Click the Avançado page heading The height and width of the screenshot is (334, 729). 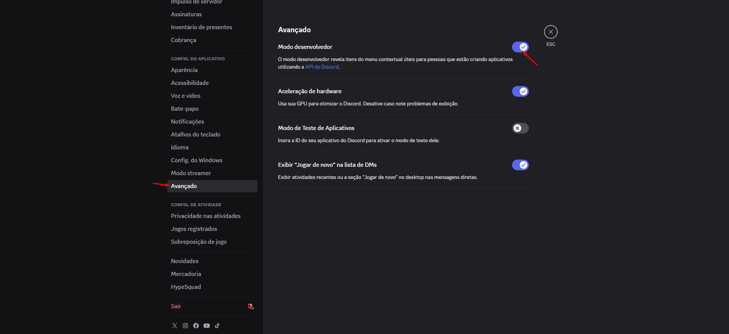pyautogui.click(x=294, y=30)
